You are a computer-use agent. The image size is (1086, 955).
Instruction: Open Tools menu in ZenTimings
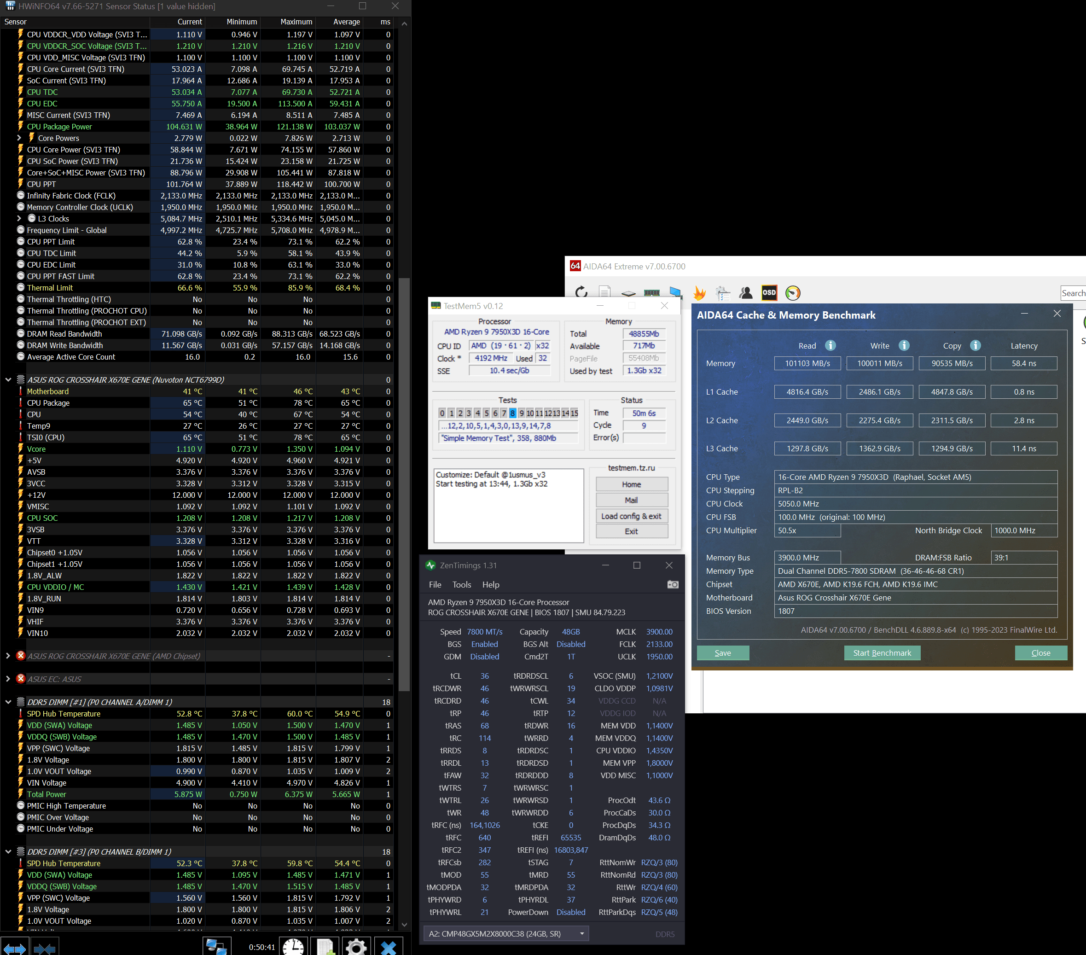click(461, 585)
